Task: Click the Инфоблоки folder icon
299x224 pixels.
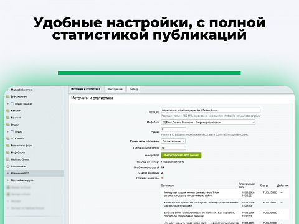Action: point(8,152)
